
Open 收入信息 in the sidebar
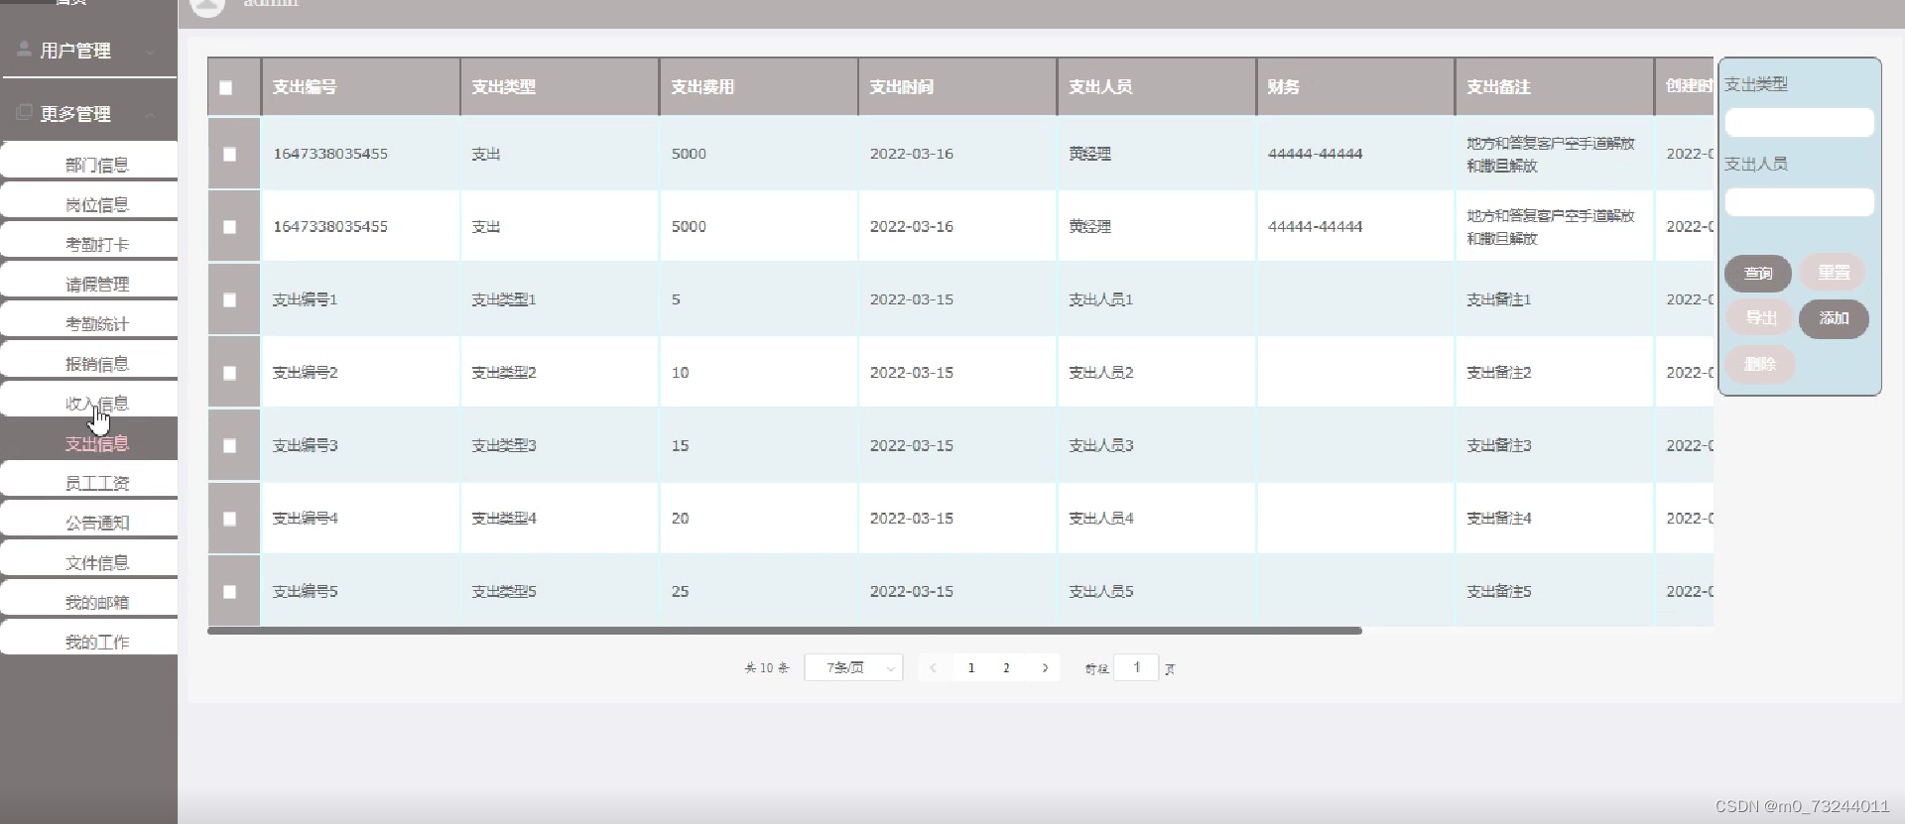[89, 400]
